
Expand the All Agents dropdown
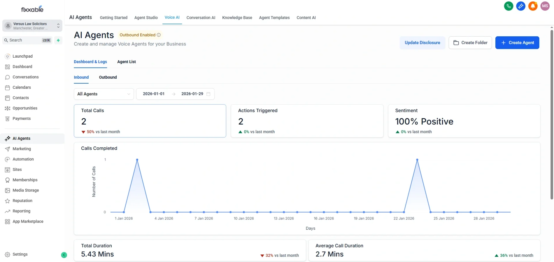coord(104,94)
